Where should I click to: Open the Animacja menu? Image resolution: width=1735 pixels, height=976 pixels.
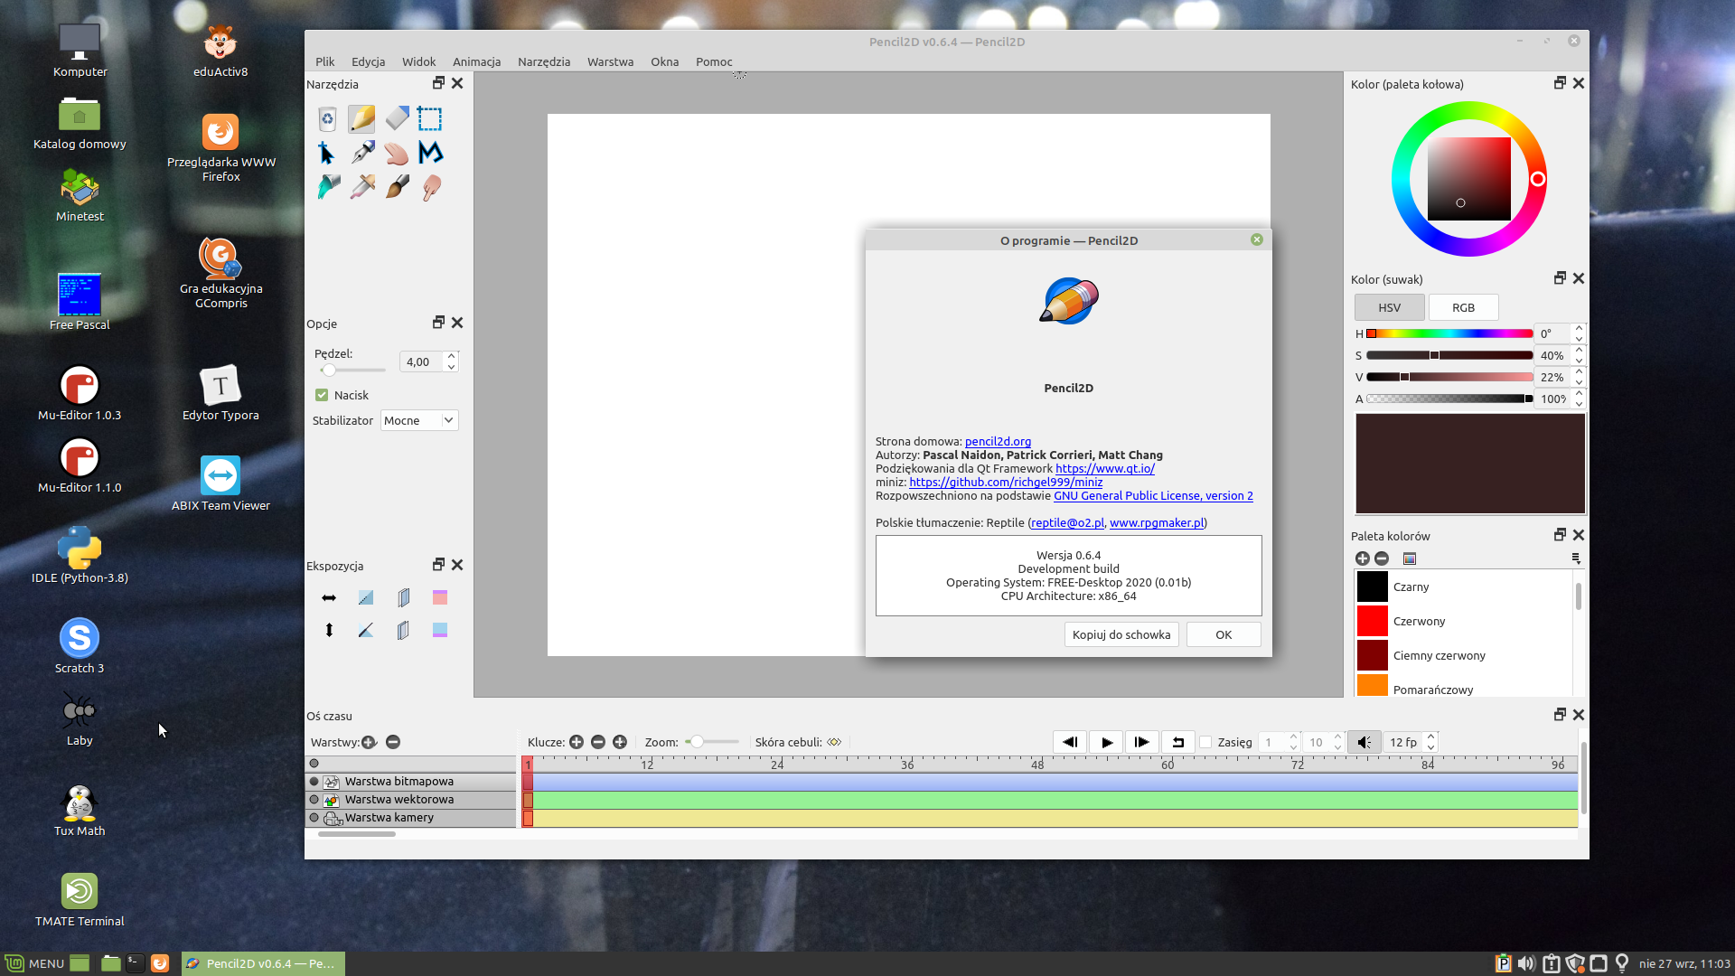pyautogui.click(x=476, y=61)
